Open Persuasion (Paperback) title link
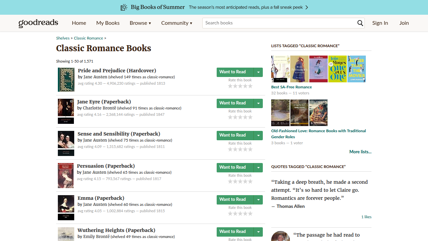Viewport: 428px width, 241px height. [106, 166]
